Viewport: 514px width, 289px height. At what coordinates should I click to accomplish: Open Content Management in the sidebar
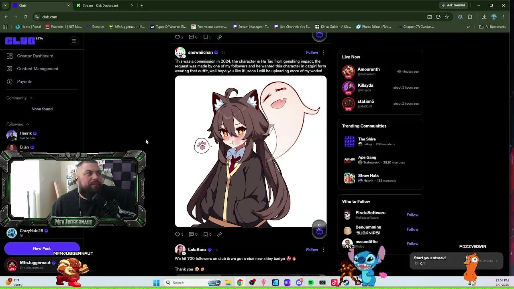38,69
